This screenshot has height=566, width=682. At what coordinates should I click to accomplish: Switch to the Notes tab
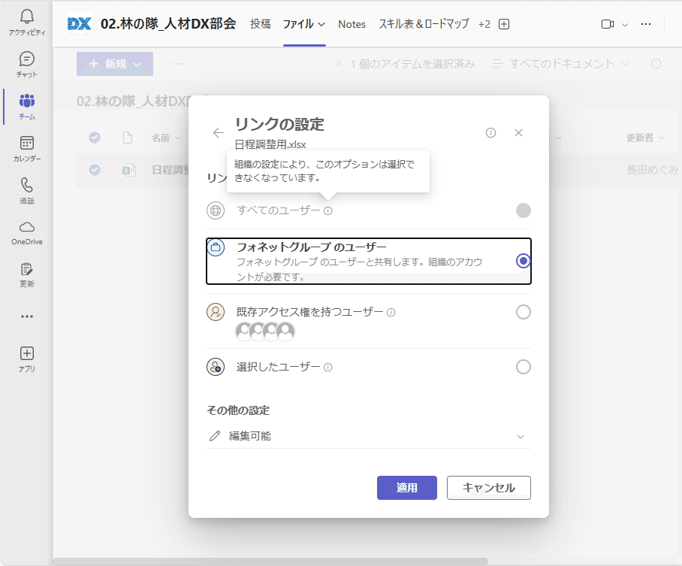(x=352, y=24)
